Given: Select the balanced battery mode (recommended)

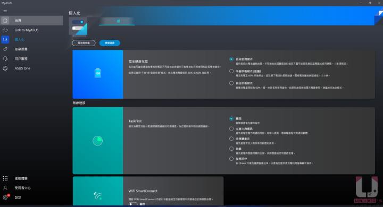Looking at the screenshot, I should tap(231, 71).
